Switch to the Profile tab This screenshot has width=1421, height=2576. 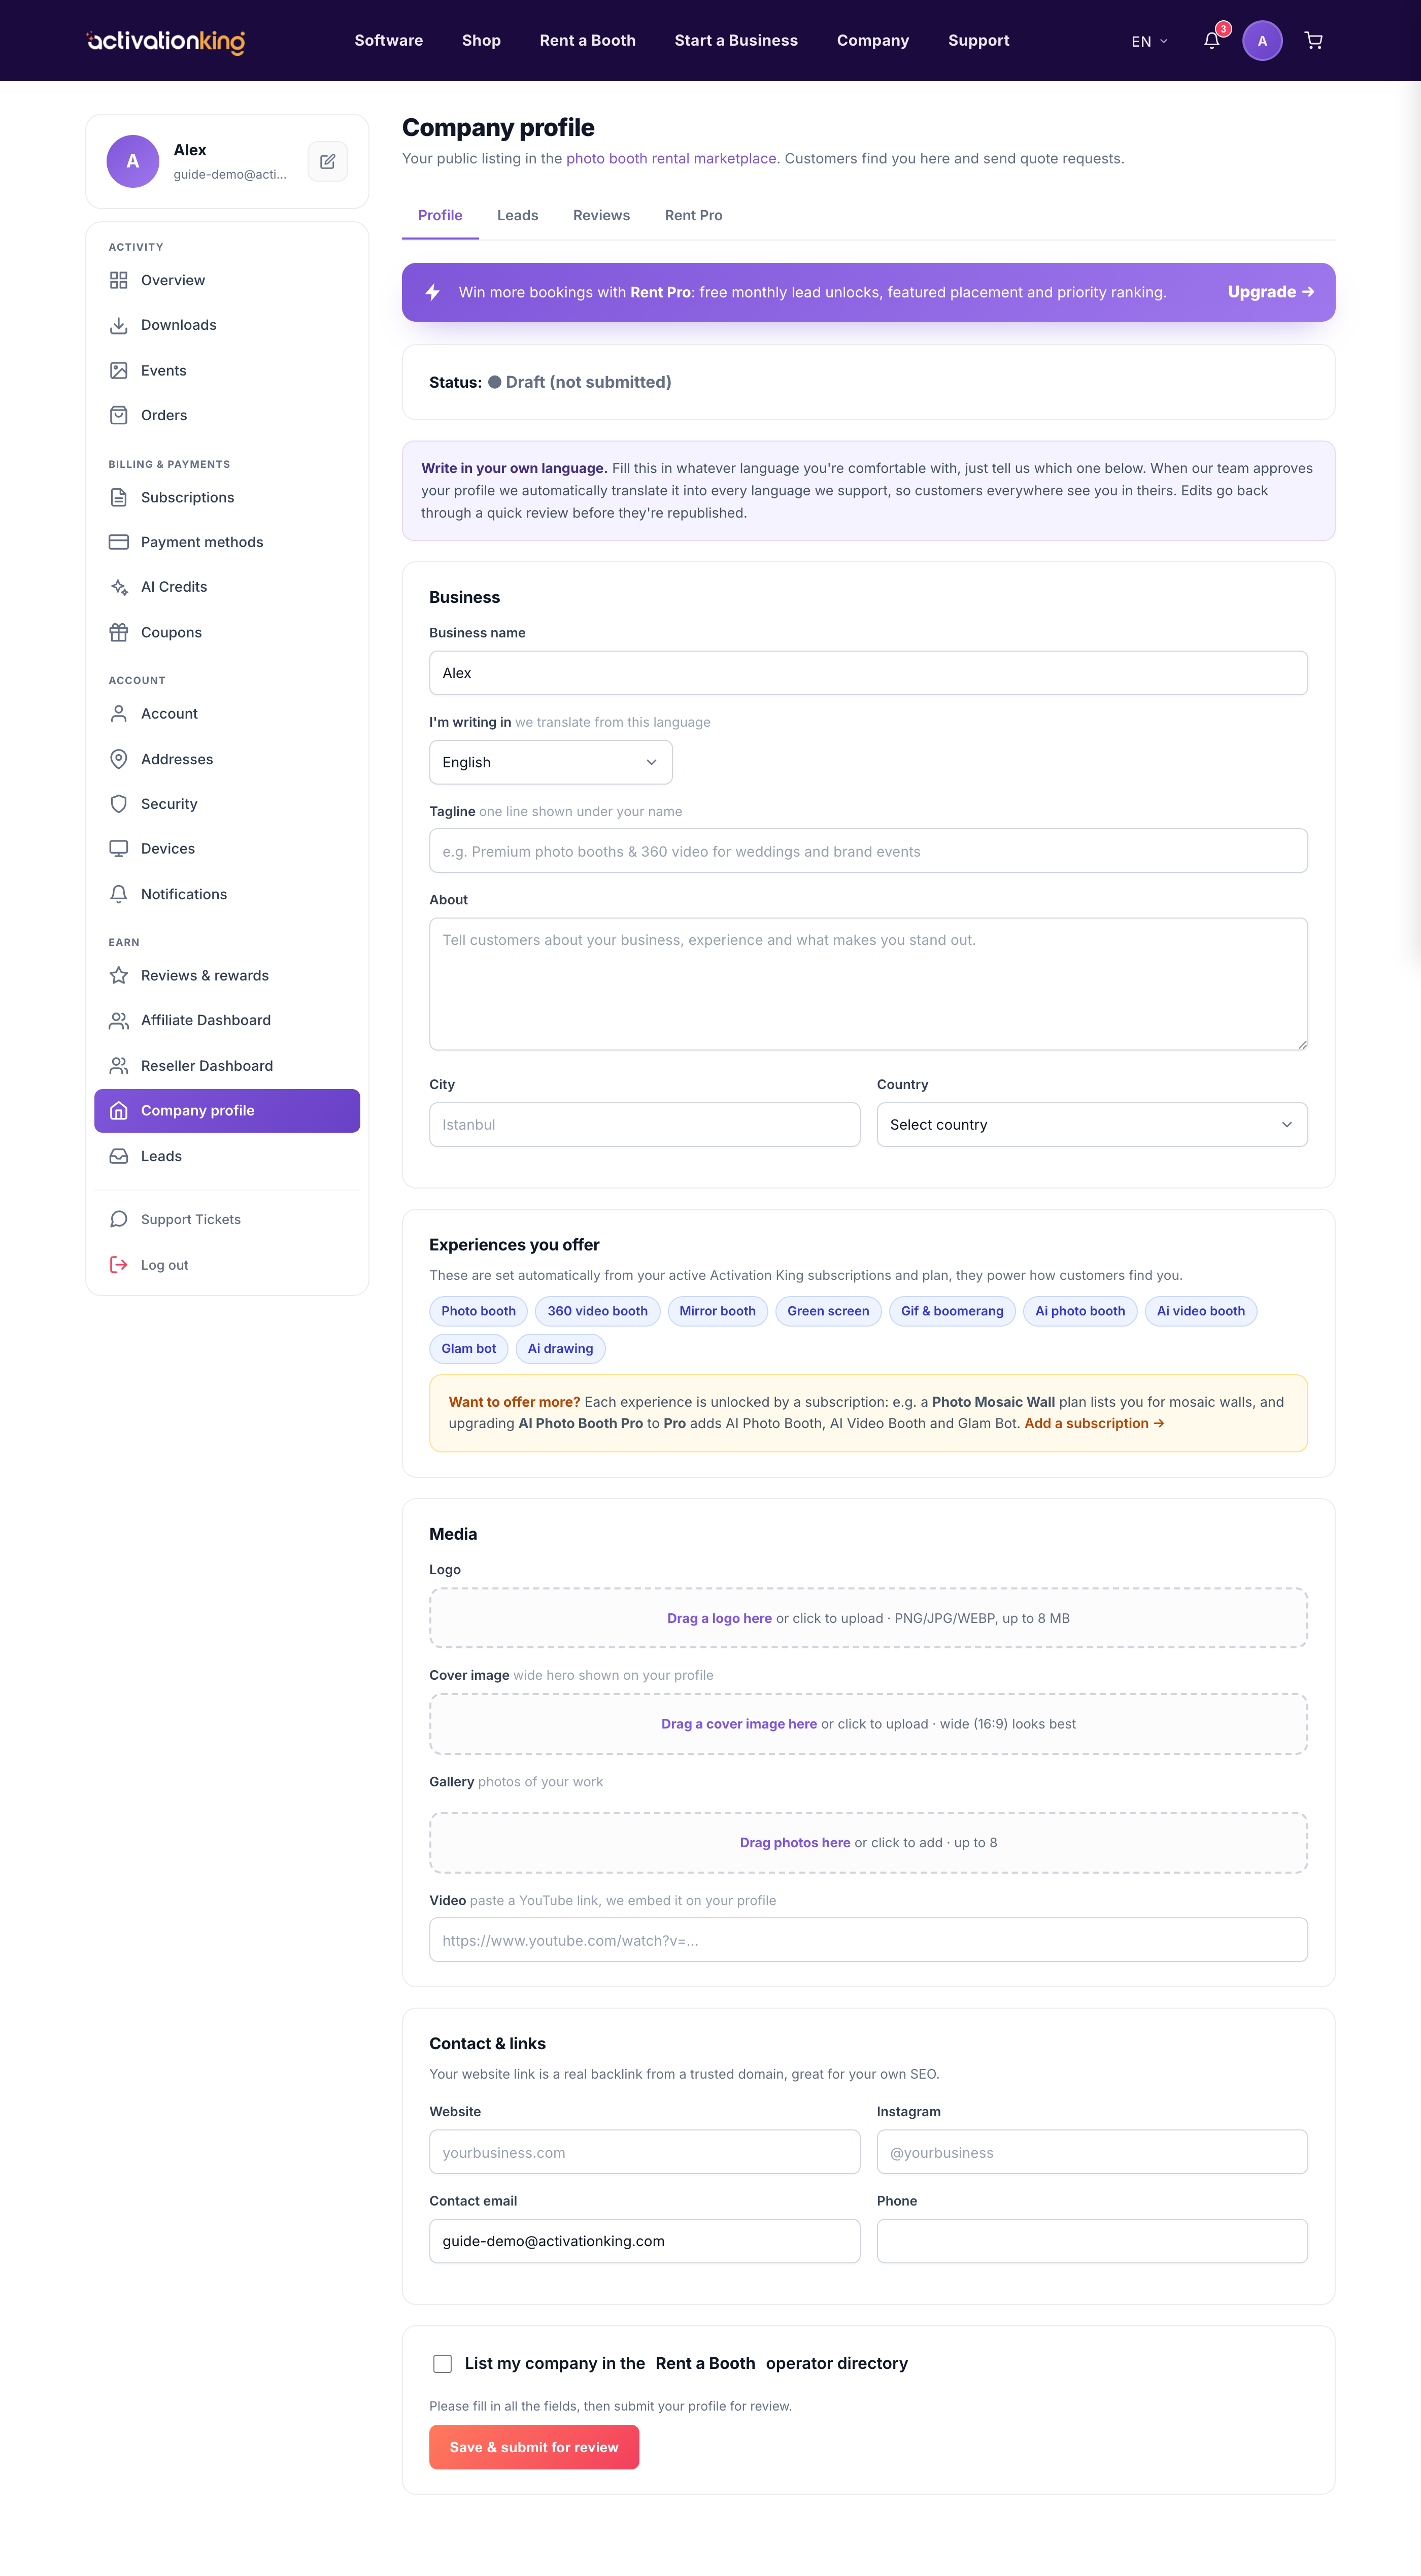coord(440,215)
